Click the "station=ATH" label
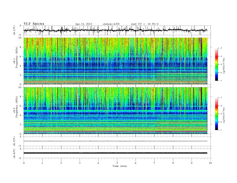 (x=111, y=24)
